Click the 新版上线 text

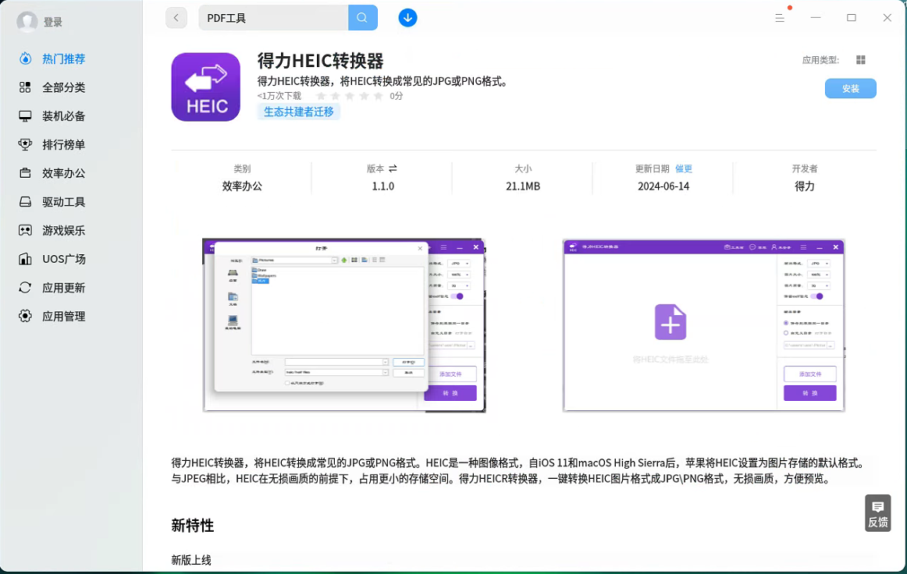point(191,560)
